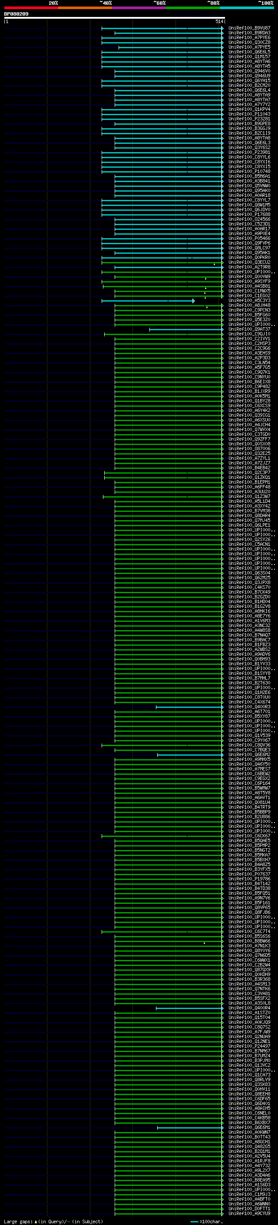Viewport: 278px width, 1225px height.
Task: Click the query end position 514 label
Action: point(219,21)
